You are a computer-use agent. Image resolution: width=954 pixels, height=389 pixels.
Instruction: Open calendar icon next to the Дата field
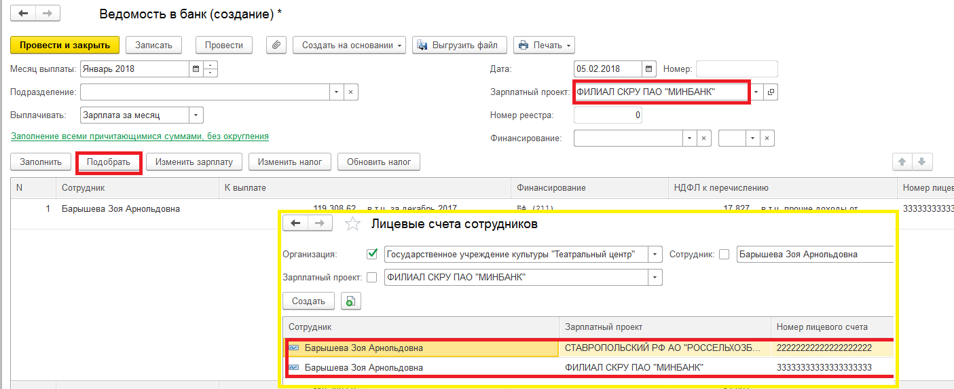pos(648,69)
